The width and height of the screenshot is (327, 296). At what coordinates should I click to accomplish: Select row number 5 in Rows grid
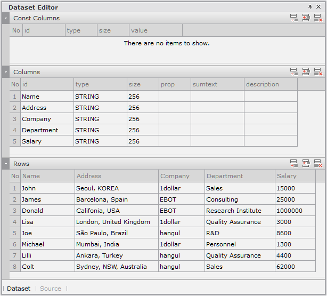click(14, 233)
